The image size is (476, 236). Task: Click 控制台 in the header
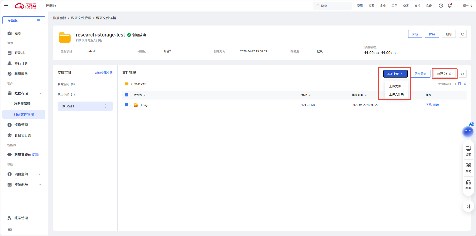[x=51, y=6]
